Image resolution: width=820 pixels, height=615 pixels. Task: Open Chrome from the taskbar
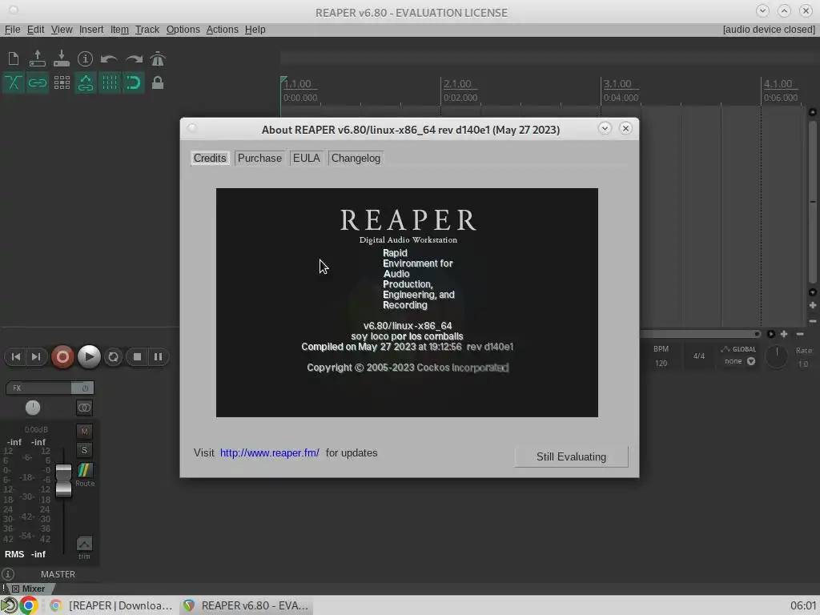point(29,605)
